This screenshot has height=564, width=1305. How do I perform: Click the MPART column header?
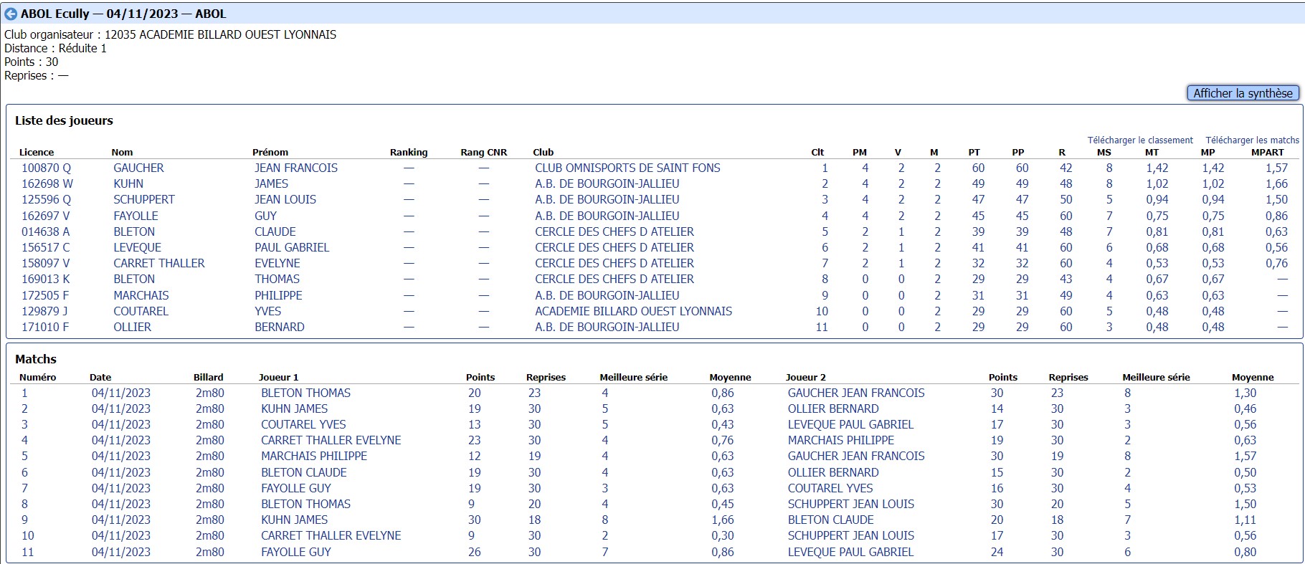coord(1267,152)
